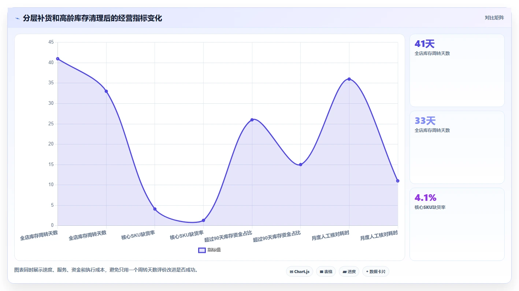Click the 核心SKU缺货率 label under 4.1%
519x291 pixels.
point(430,207)
